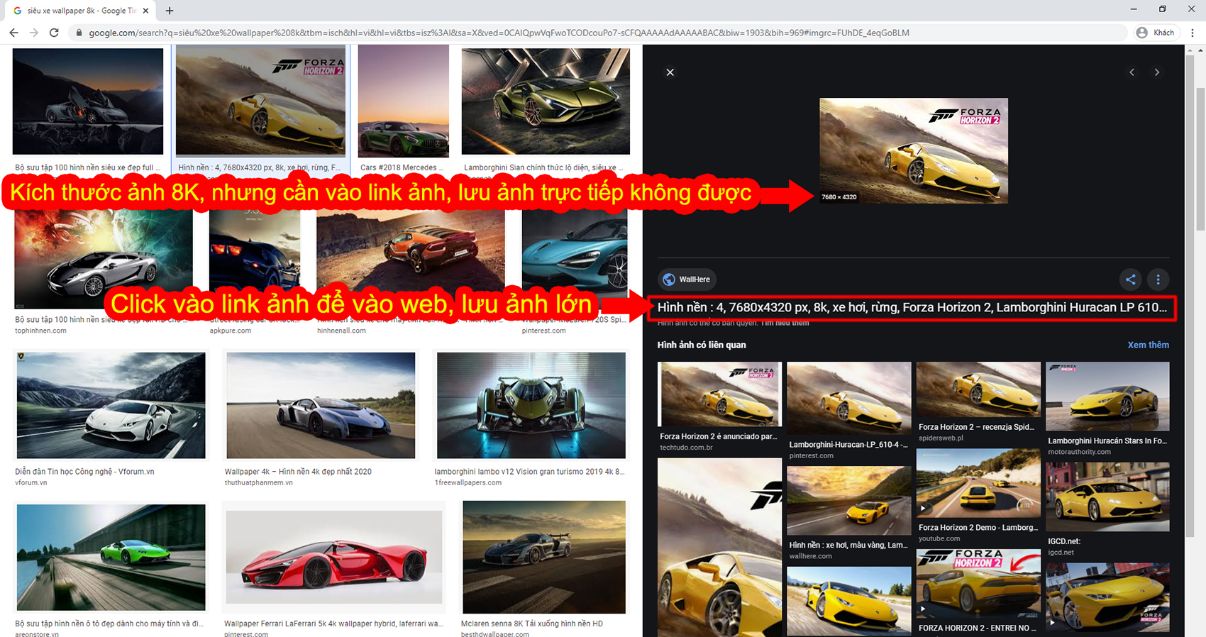Image resolution: width=1206 pixels, height=637 pixels.
Task: Select the Forza Horizon 2 result thumbnail
Action: [261, 101]
